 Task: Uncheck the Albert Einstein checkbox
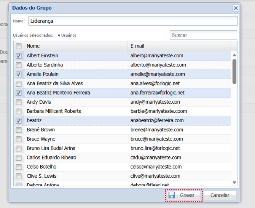pyautogui.click(x=19, y=56)
